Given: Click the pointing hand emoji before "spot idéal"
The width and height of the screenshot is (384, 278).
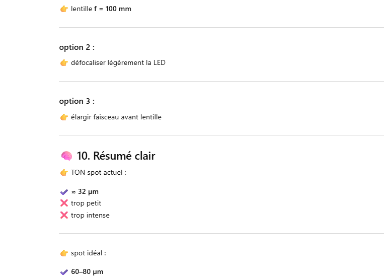Looking at the screenshot, I should tap(64, 253).
